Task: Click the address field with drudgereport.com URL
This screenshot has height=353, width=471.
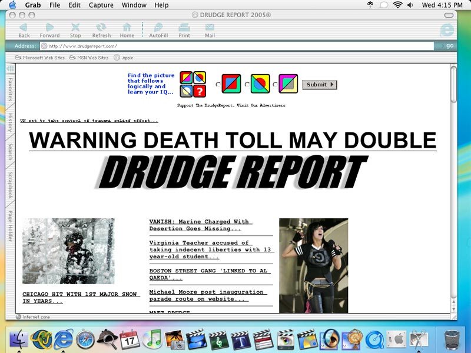Action: (x=237, y=46)
